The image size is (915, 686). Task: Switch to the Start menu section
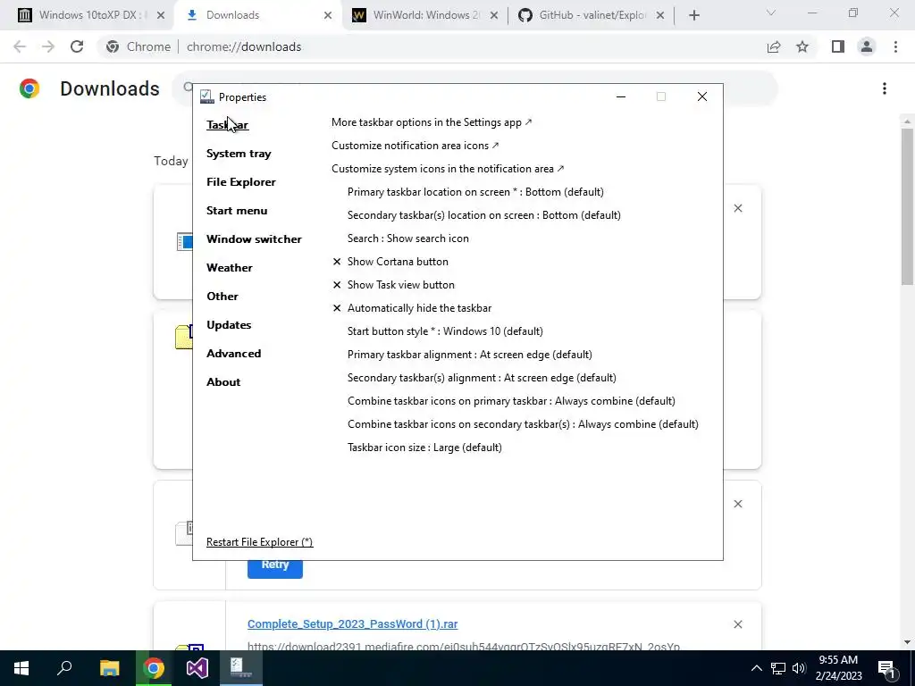coord(237,211)
